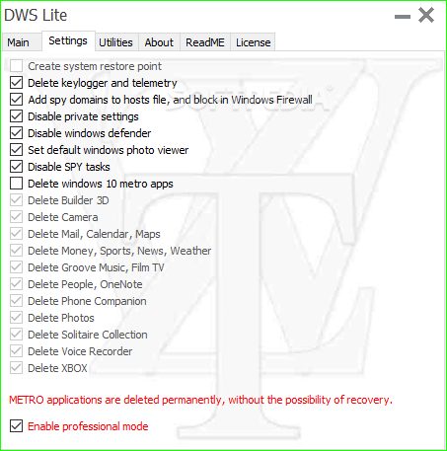Viewport: 447px width, 451px height.
Task: Disable the Enable professional mode checkbox
Action: [16, 426]
